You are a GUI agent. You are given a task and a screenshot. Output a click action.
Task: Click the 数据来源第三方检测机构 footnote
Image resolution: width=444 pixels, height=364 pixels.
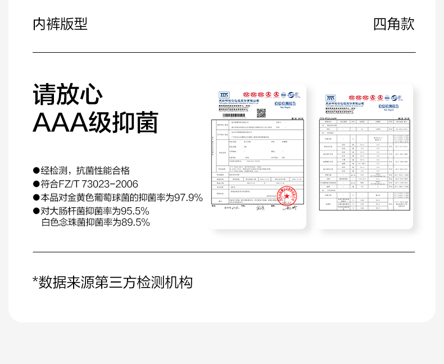click(113, 283)
